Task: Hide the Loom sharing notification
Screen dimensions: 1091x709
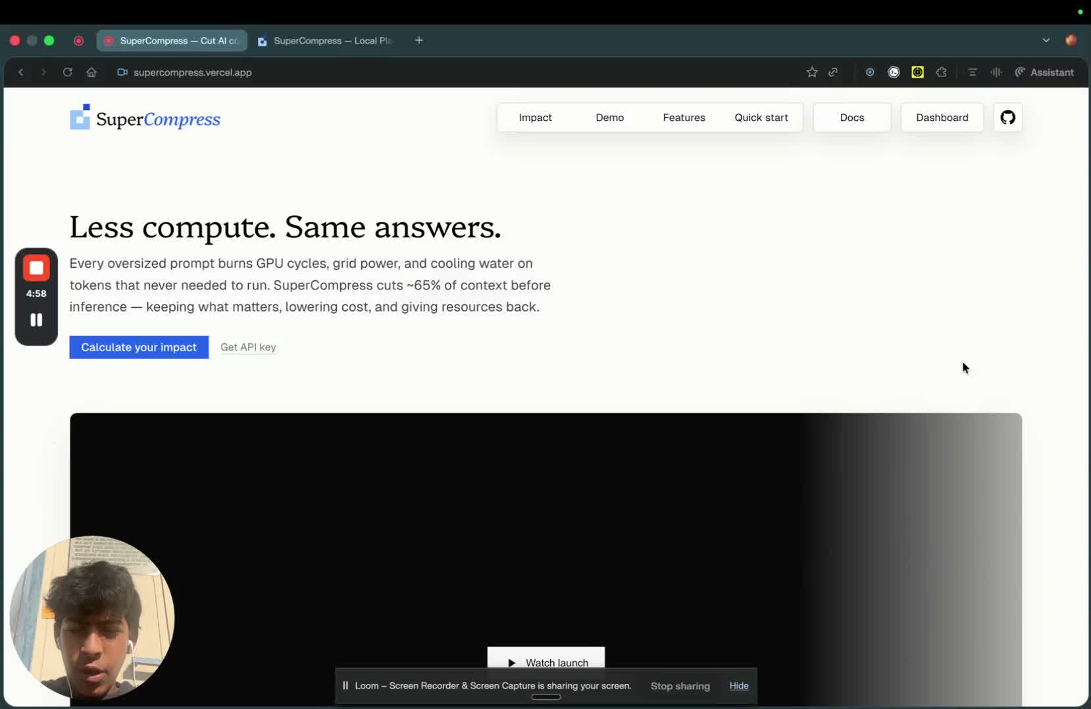Action: (x=738, y=686)
